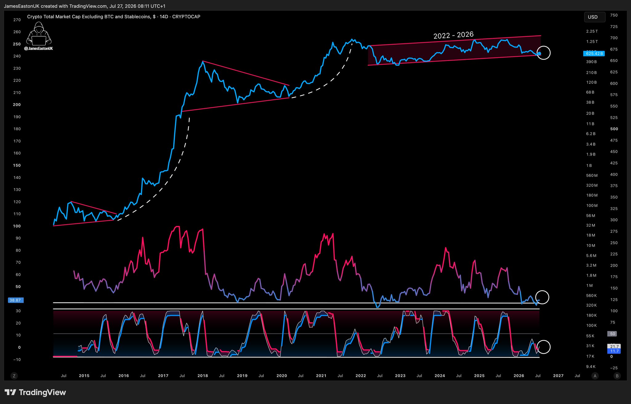631x404 pixels.
Task: Click the 750 label on the far-right scale
Action: [614, 15]
